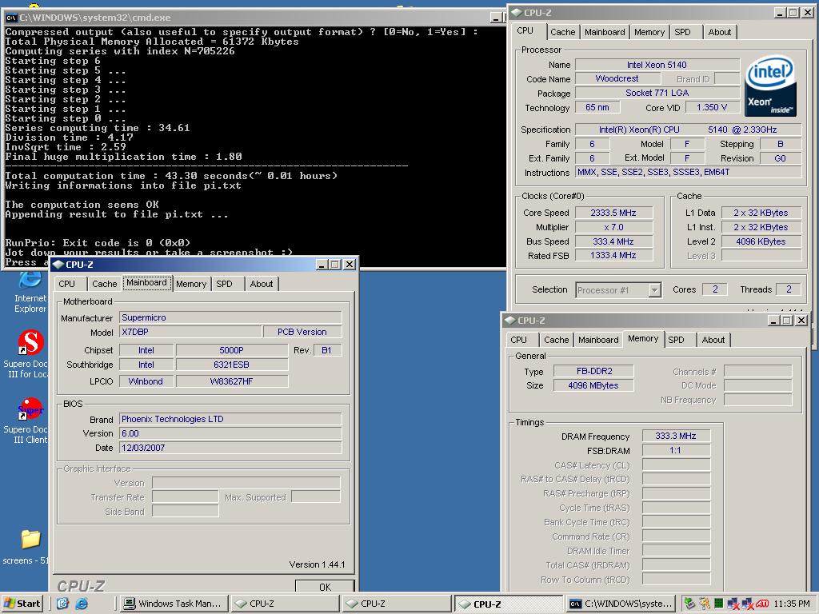This screenshot has height=614, width=819.
Task: Click the Level 2 4096 KBytes value
Action: (761, 241)
